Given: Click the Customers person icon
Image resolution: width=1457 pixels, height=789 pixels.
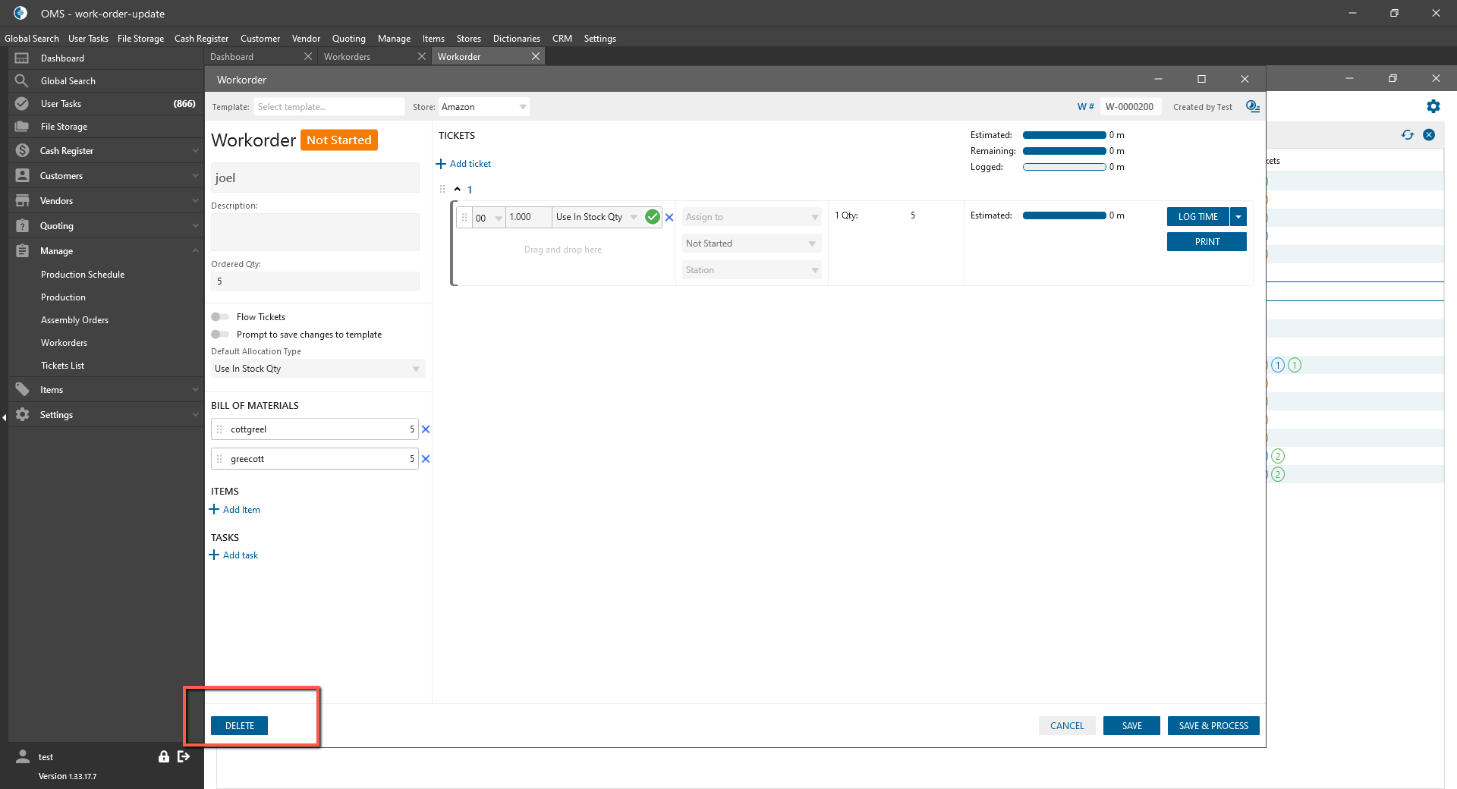Looking at the screenshot, I should pos(22,176).
